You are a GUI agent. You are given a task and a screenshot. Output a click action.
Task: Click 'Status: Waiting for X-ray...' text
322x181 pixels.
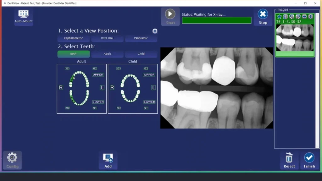(203, 14)
